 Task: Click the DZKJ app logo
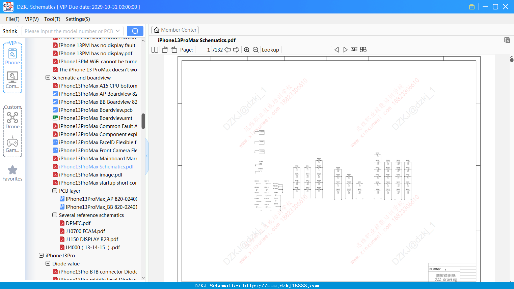pyautogui.click(x=8, y=7)
